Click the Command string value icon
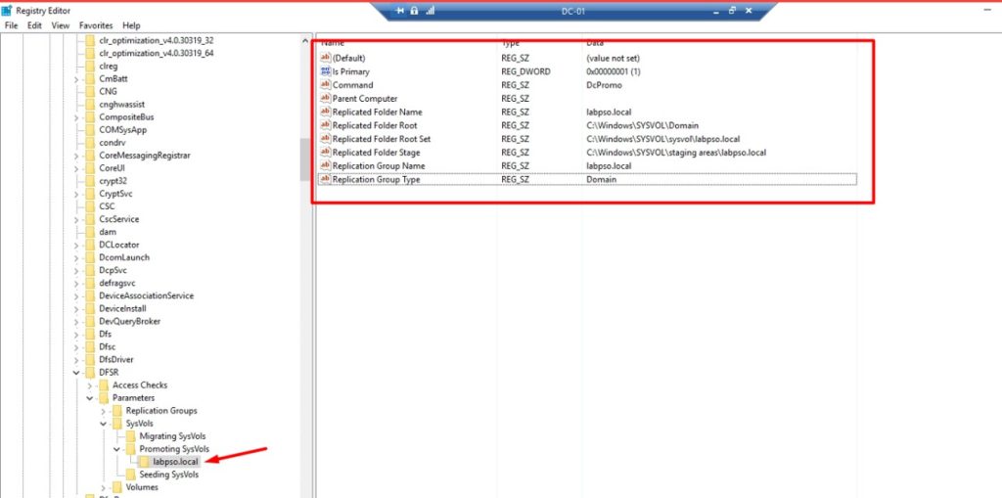Viewport: 1002px width, 498px height. coord(326,85)
